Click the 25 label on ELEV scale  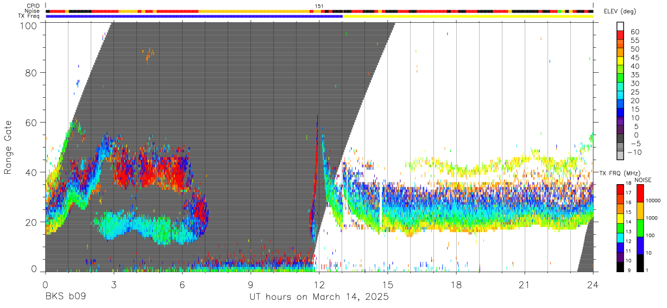(x=635, y=92)
